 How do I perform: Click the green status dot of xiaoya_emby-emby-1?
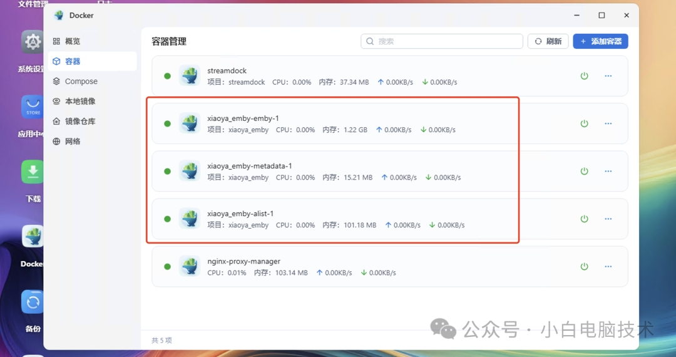click(x=167, y=124)
